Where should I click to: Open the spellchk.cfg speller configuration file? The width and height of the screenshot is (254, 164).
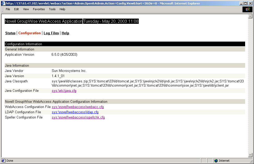tap(78, 117)
